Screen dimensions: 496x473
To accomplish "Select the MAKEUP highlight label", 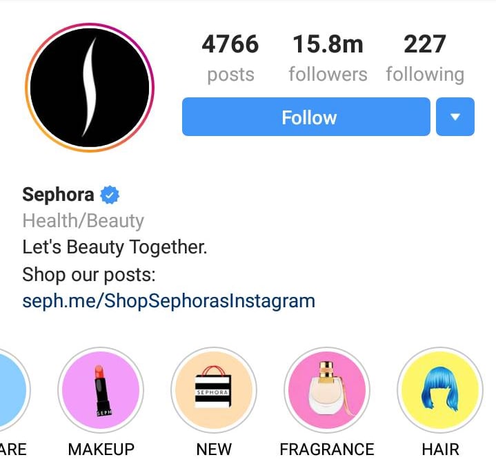I will 101,450.
